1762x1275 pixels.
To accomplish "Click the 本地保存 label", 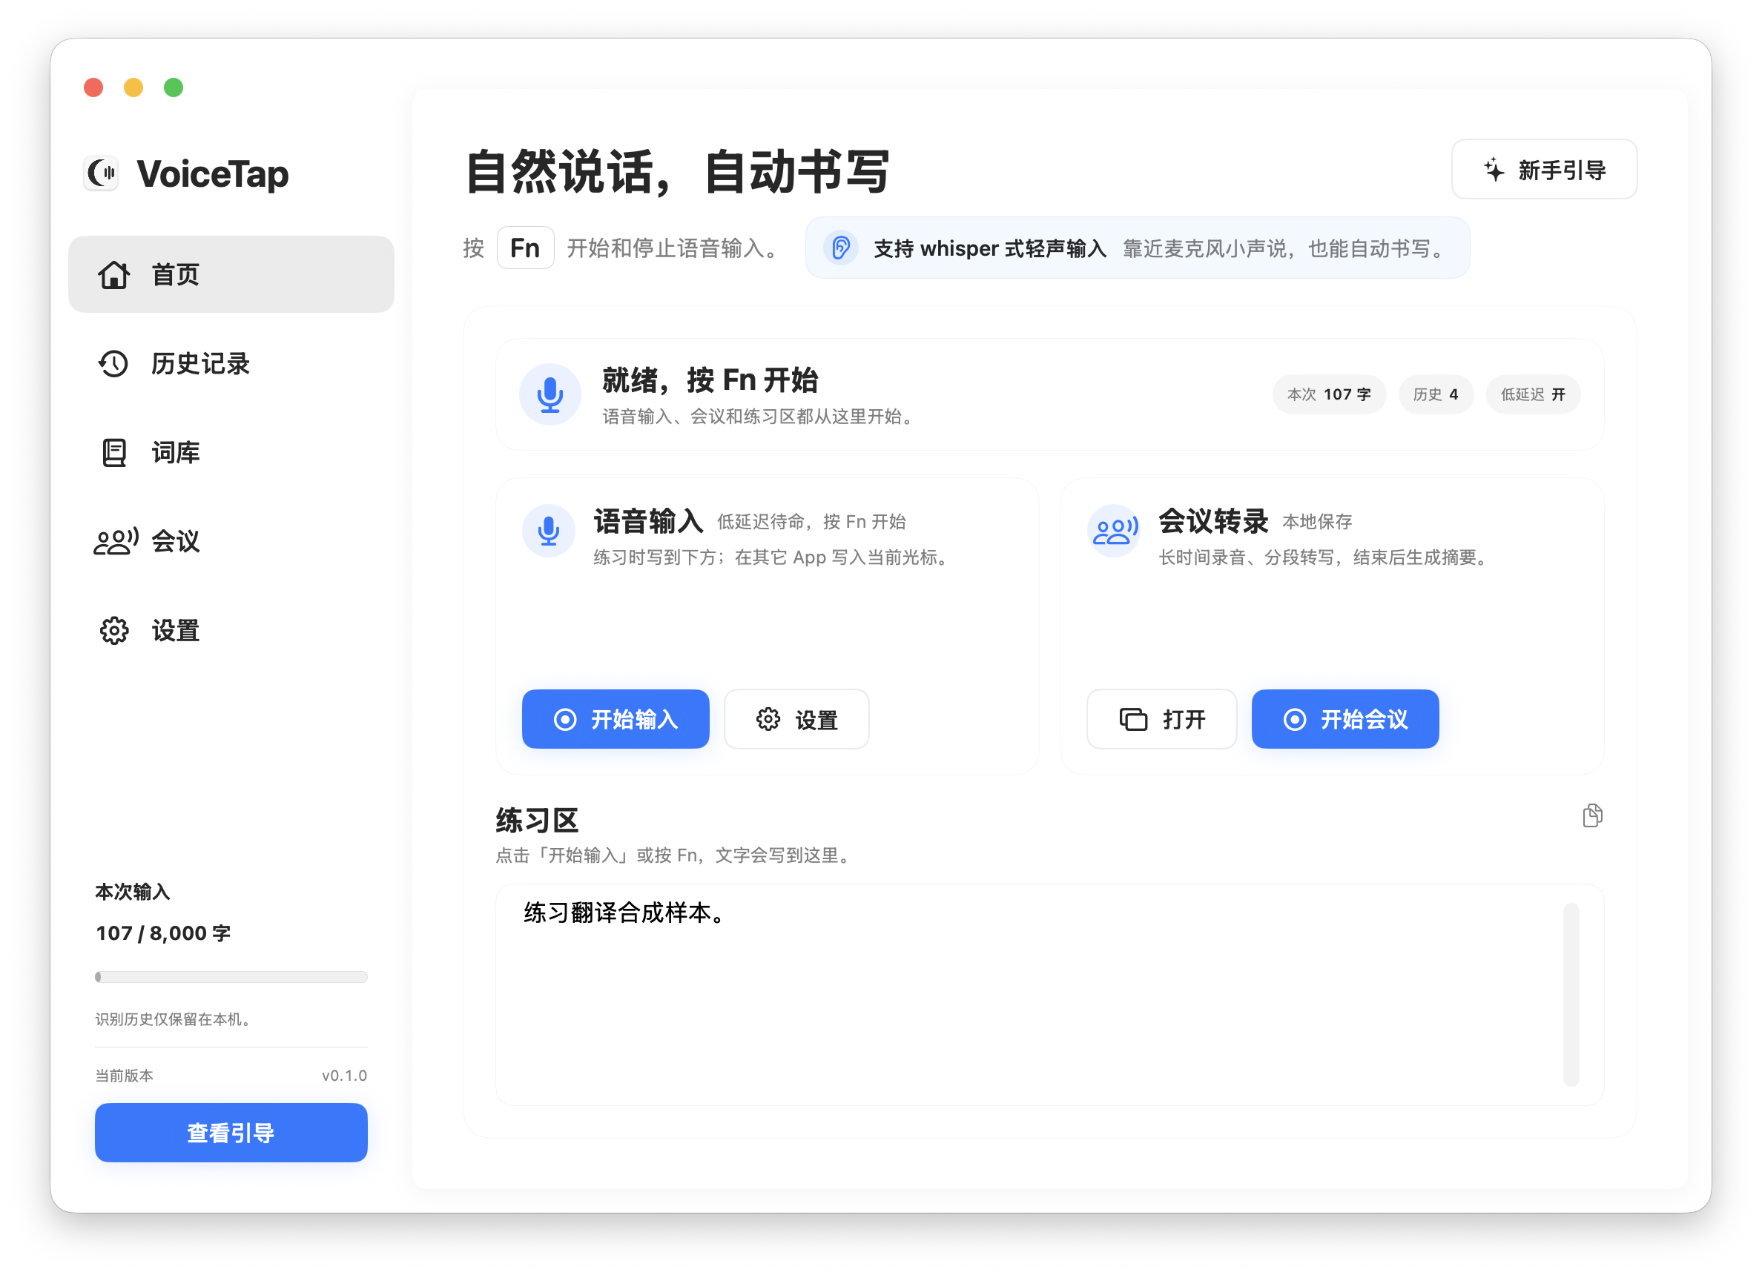I will [1317, 522].
